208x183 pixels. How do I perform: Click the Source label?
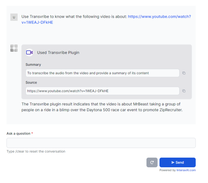coord(31,83)
